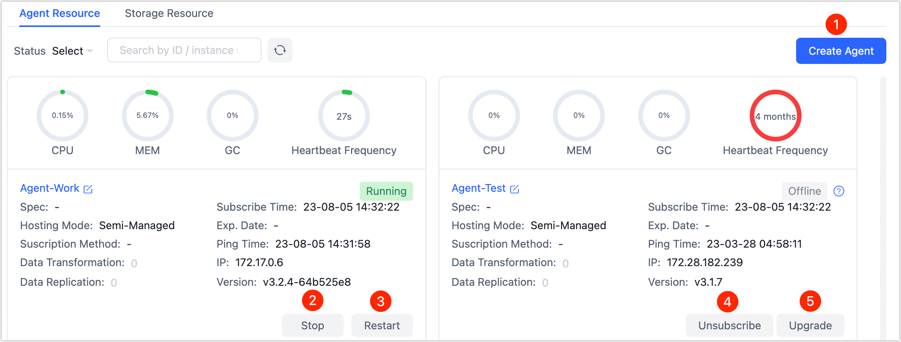Focus the Search by ID / instance field
This screenshot has width=901, height=342.
pyautogui.click(x=184, y=50)
